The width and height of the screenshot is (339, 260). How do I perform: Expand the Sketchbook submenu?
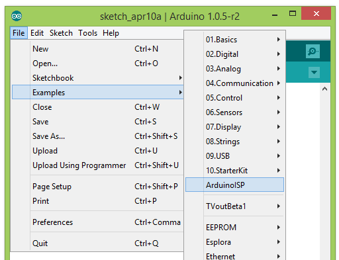point(97,78)
